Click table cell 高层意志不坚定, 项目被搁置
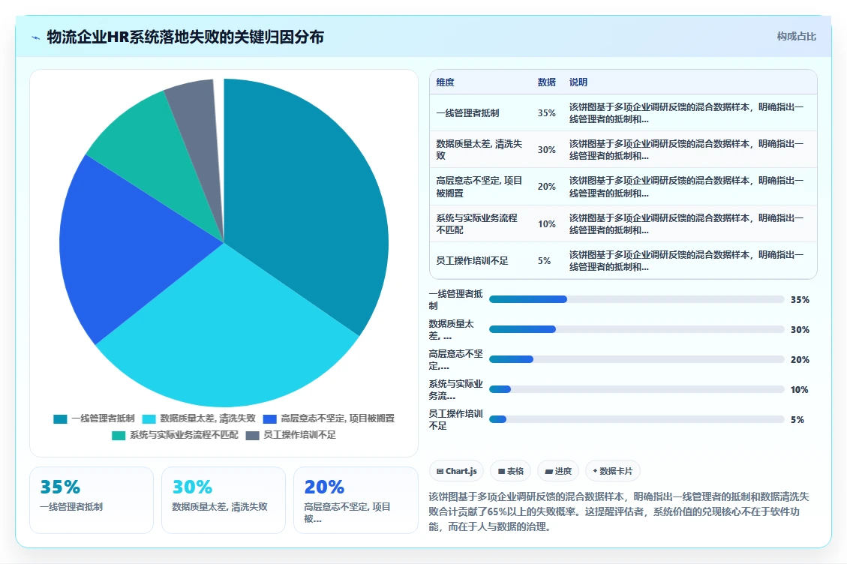 (479, 187)
